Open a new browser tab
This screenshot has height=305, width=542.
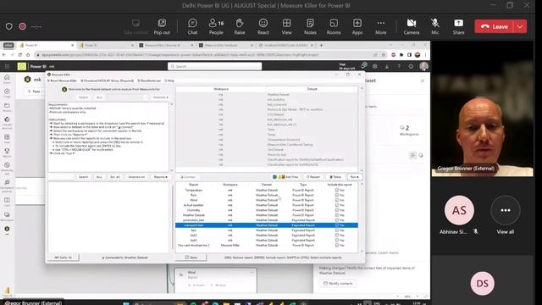coord(321,45)
